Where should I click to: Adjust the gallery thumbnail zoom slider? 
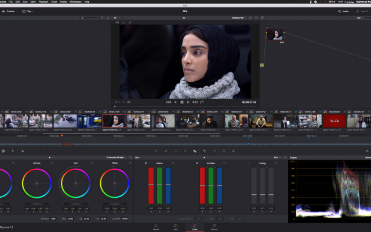click(88, 18)
